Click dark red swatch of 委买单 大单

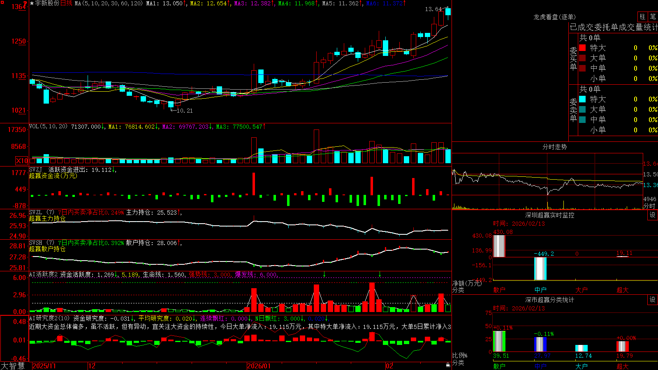582,58
